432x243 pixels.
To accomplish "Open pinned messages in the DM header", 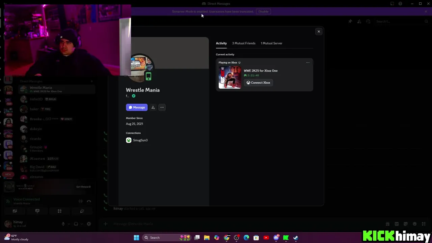I will [350, 21].
